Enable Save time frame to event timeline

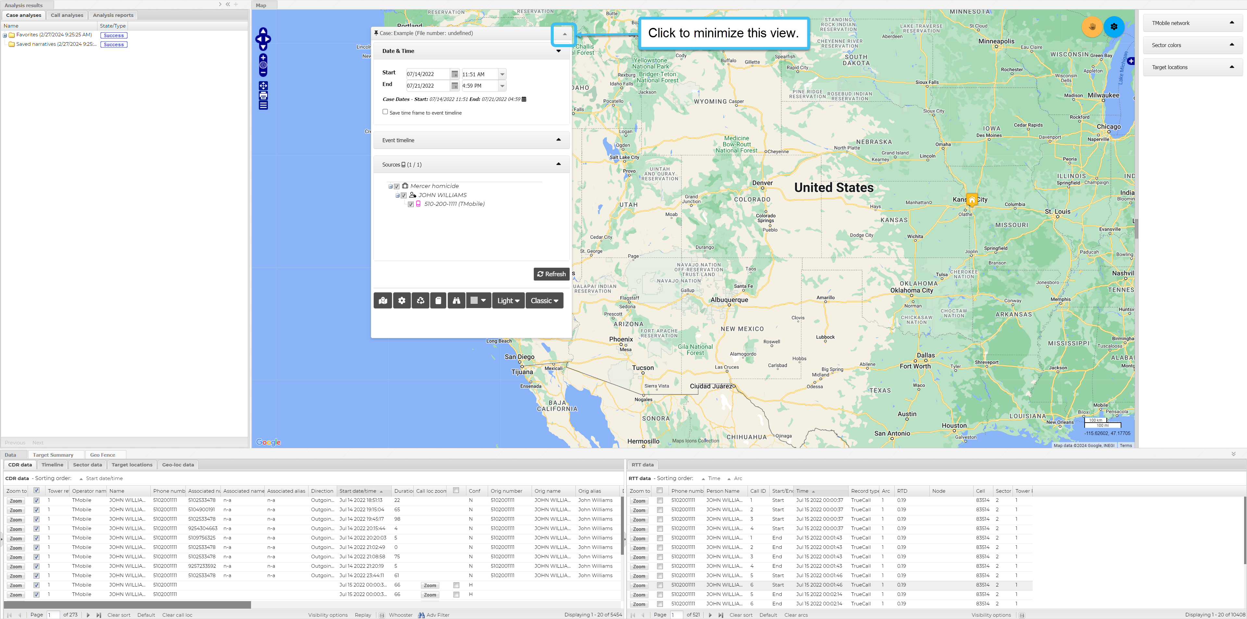[x=385, y=112]
